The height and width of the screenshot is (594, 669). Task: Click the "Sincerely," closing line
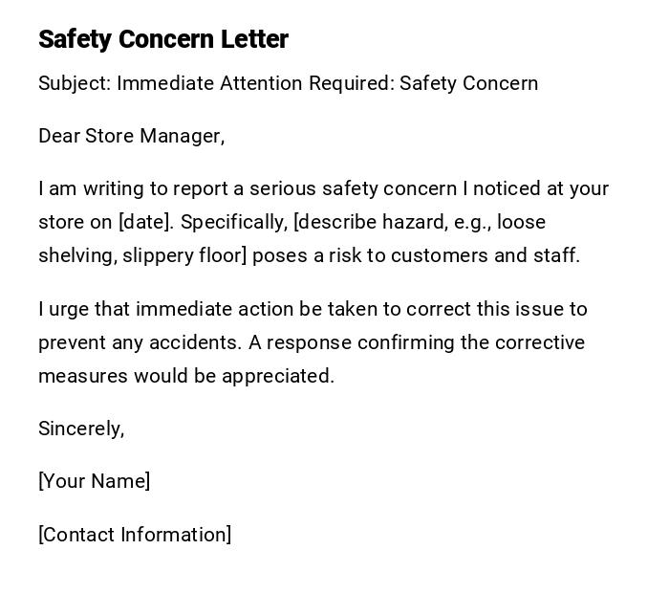pos(81,429)
